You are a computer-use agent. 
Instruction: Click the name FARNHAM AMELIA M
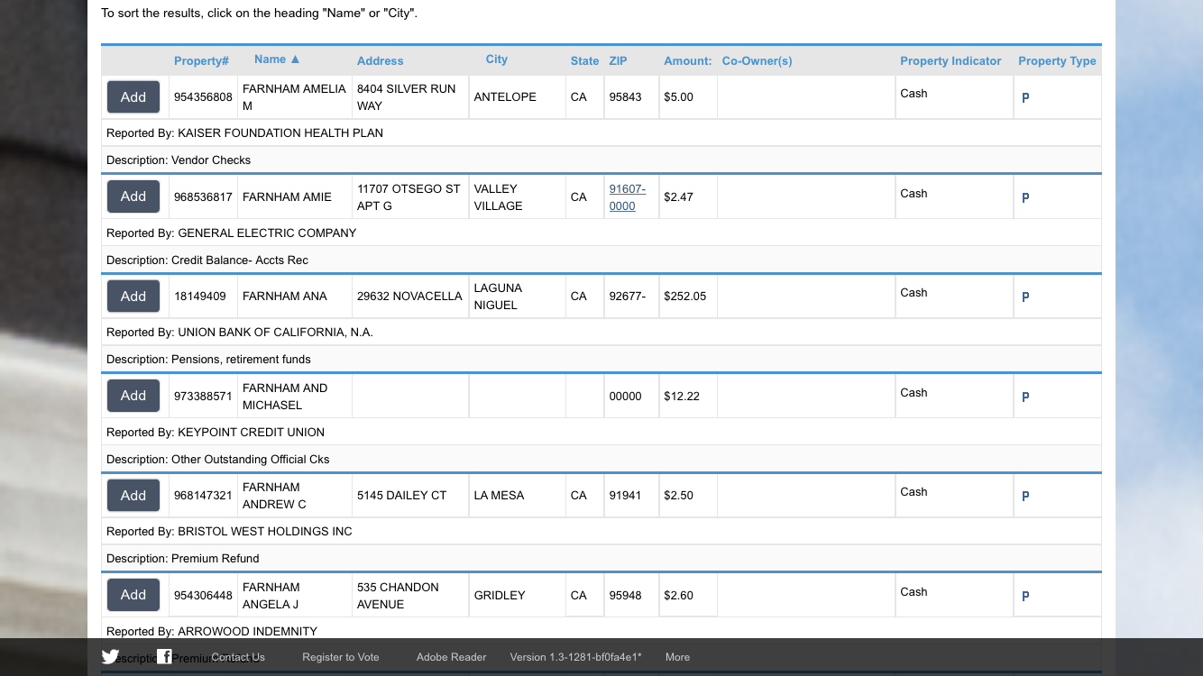(294, 97)
